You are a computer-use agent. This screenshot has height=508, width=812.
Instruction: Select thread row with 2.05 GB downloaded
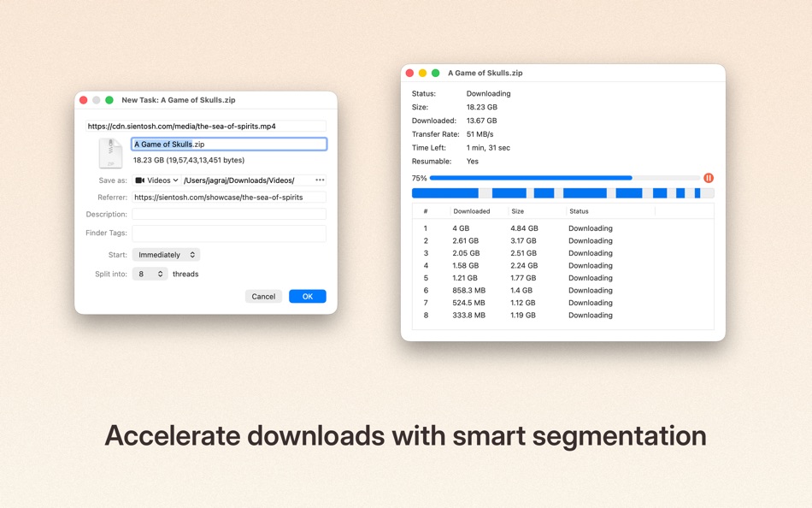pos(563,253)
